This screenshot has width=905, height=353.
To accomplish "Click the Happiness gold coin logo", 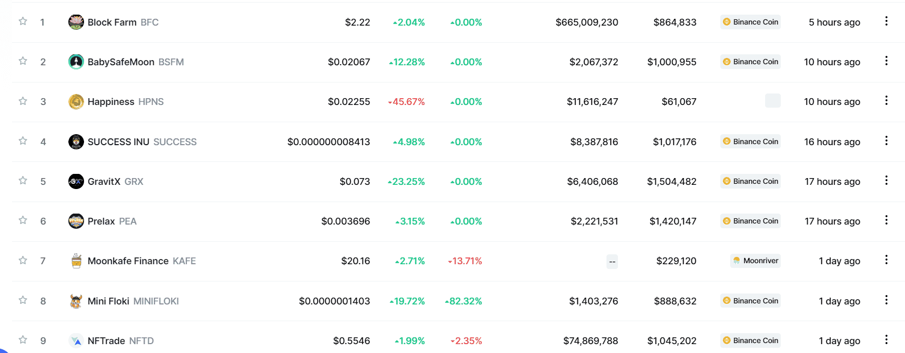I will pyautogui.click(x=76, y=101).
